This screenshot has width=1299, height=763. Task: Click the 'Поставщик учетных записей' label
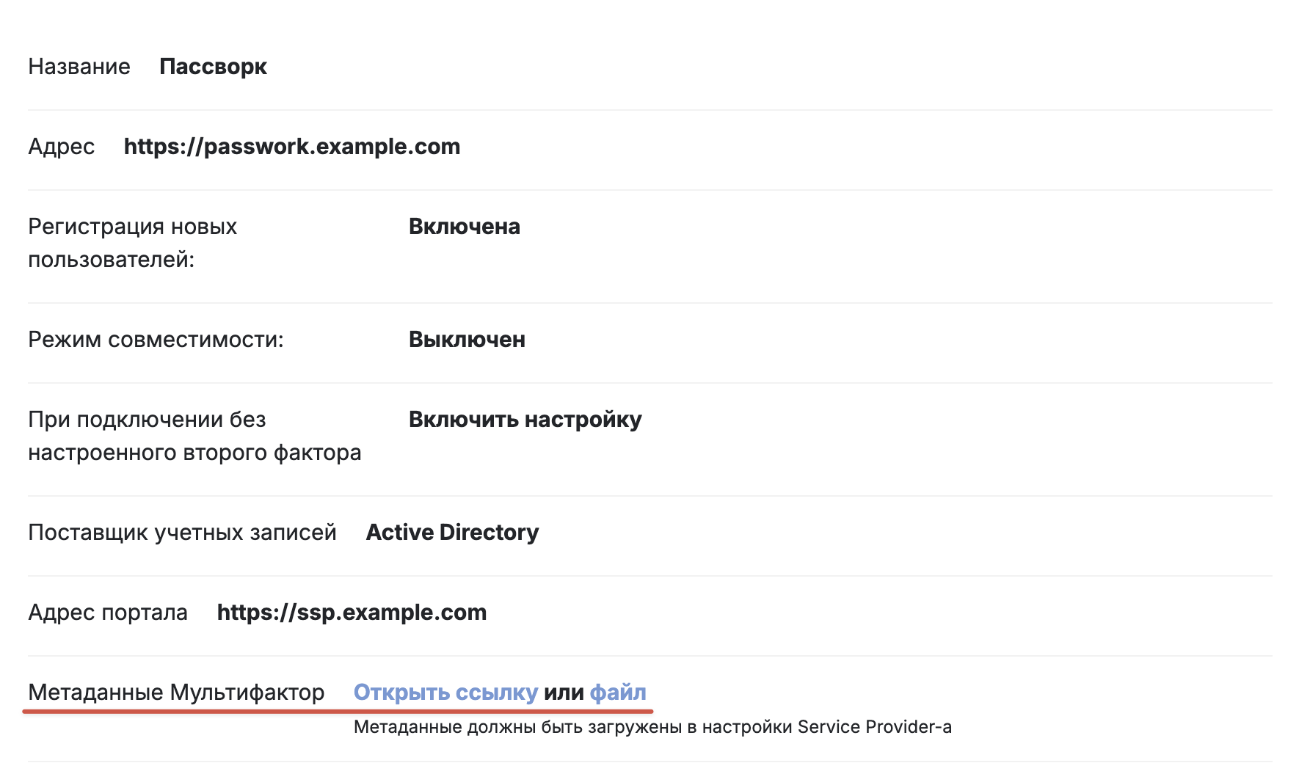point(182,533)
